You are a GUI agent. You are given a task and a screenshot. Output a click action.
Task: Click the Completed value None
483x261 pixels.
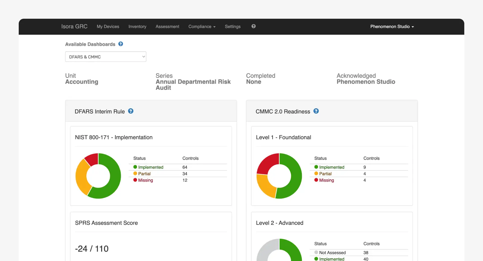click(x=254, y=82)
